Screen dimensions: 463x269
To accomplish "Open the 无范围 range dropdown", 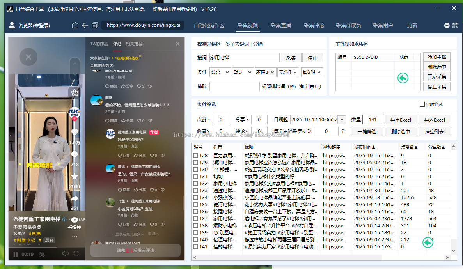I will [288, 73].
